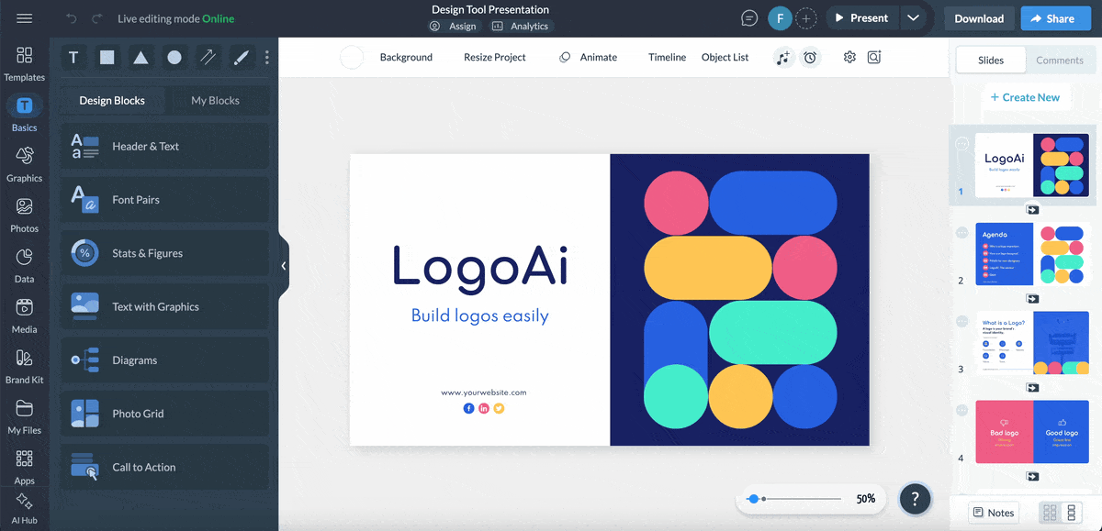Click the Download button

tap(979, 18)
